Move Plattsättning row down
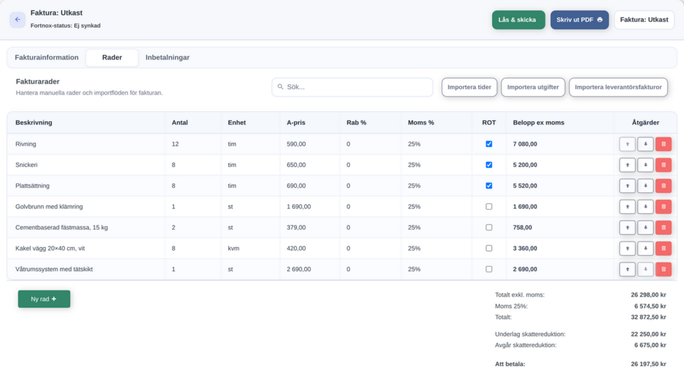The image size is (684, 377). [645, 186]
